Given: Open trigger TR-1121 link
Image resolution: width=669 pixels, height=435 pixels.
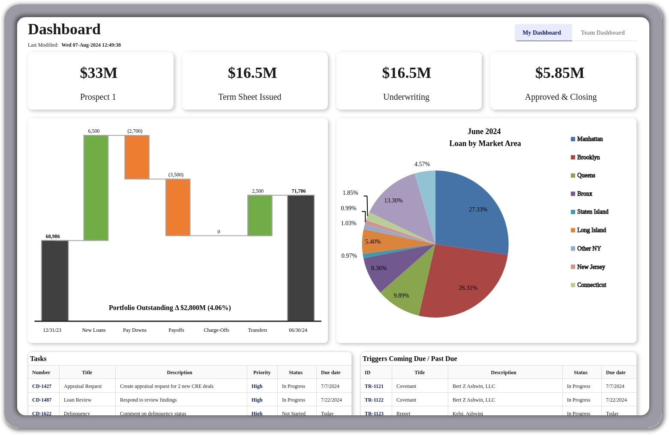Looking at the screenshot, I should coord(374,386).
